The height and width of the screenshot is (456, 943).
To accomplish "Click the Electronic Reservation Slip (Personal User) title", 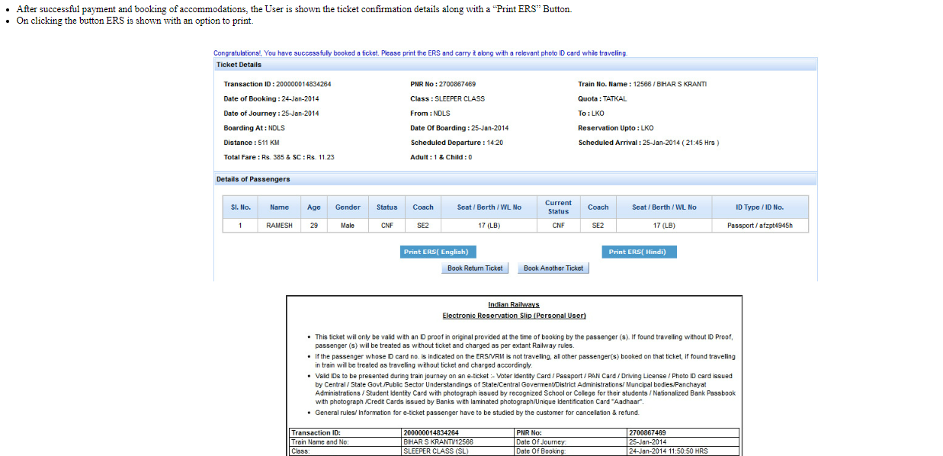I will pos(514,316).
